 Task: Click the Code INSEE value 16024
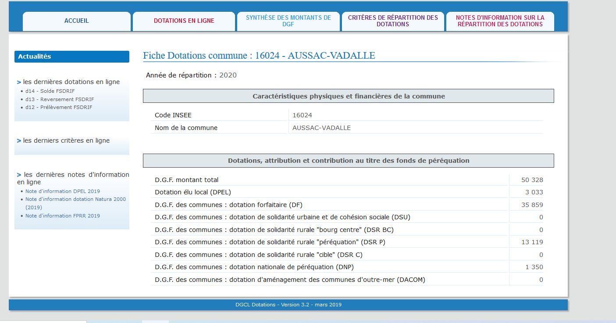(302, 115)
